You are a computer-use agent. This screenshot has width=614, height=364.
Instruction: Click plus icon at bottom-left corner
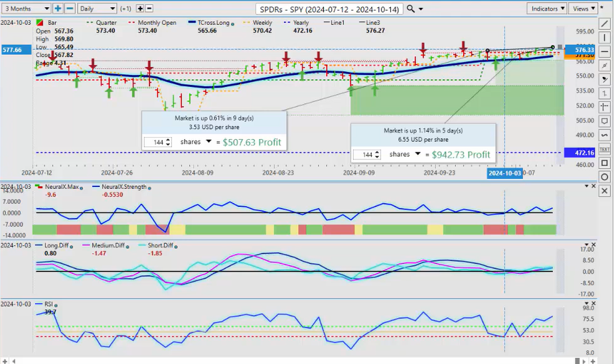tap(5, 361)
